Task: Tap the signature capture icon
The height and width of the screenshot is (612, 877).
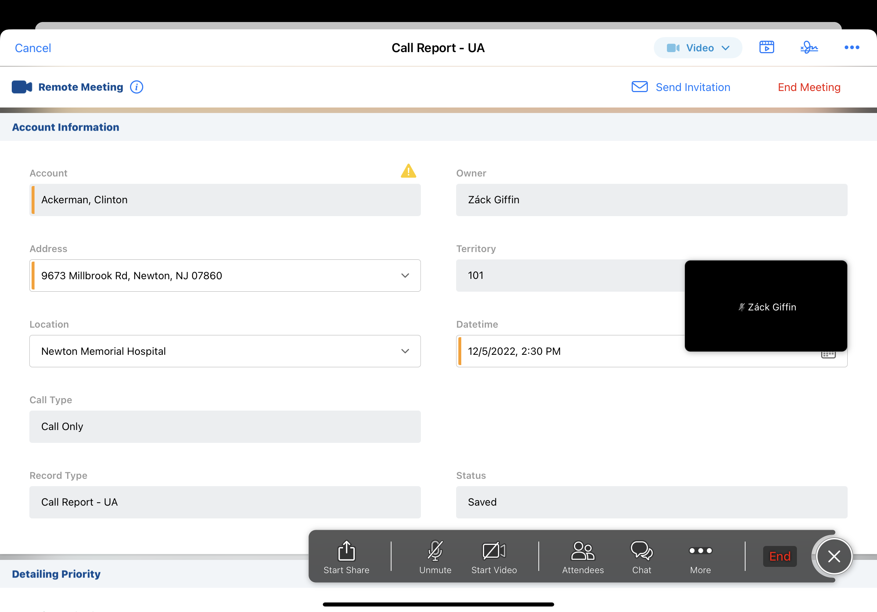Action: pyautogui.click(x=809, y=47)
